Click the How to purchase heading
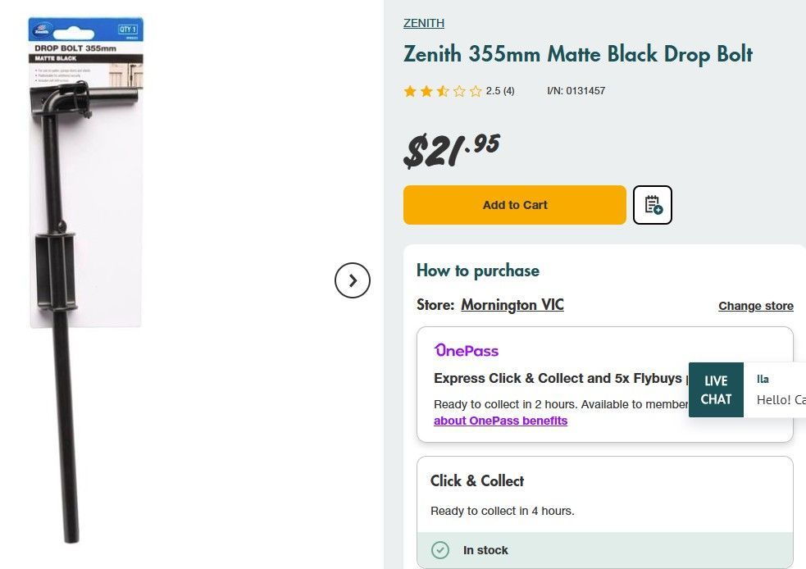 pos(478,271)
